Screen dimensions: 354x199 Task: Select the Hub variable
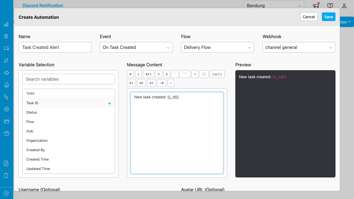tap(69, 131)
